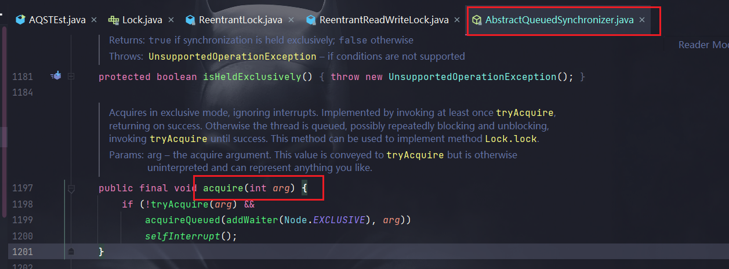
Task: Enable Reader Mode toggle
Action: coord(703,45)
